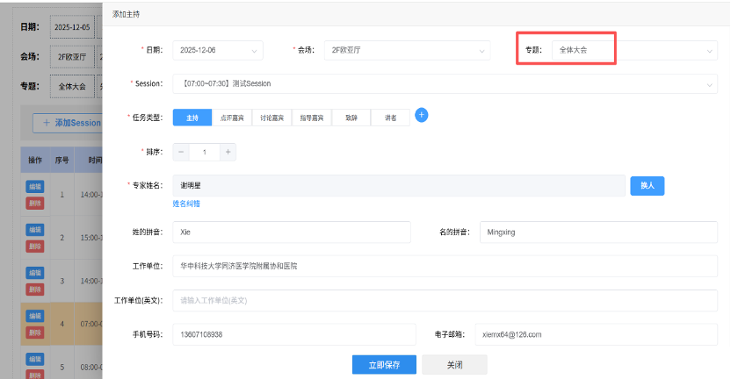Choose the 讨论嘉宾 task type
The image size is (731, 379).
tap(271, 117)
